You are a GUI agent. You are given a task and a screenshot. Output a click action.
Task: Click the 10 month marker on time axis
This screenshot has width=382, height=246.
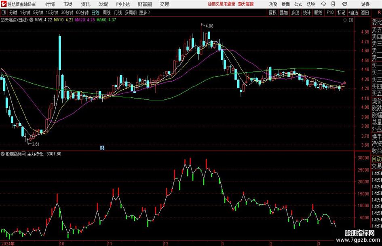[x=62, y=244]
